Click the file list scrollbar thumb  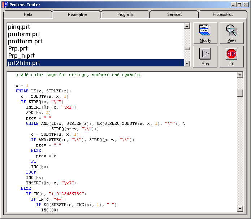coord(187,49)
